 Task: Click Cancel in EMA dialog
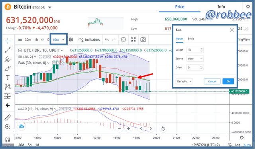click(212, 81)
